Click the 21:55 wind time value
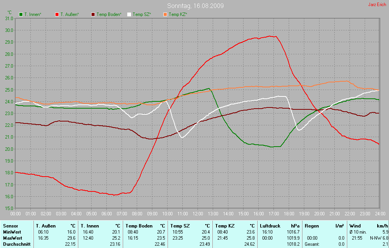 357,238
